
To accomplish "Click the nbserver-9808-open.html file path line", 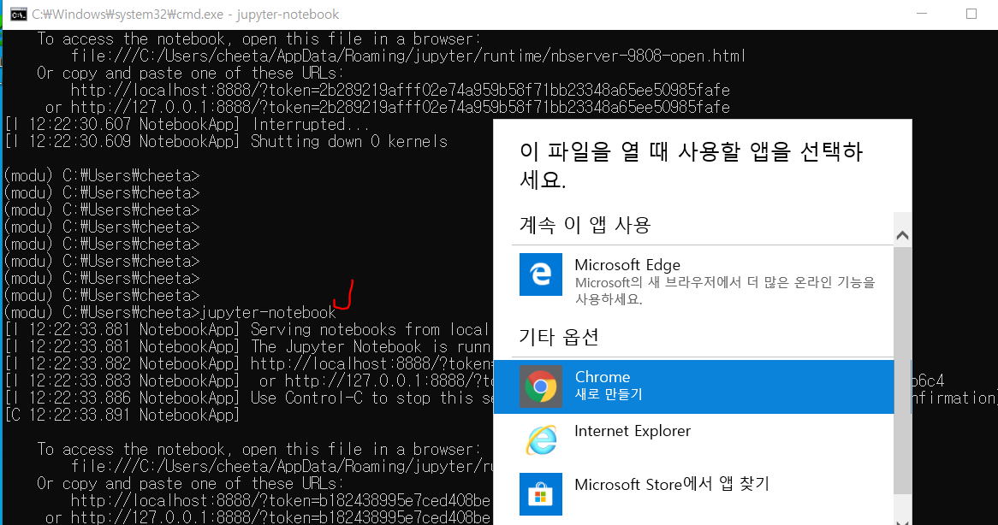I will click(x=408, y=56).
